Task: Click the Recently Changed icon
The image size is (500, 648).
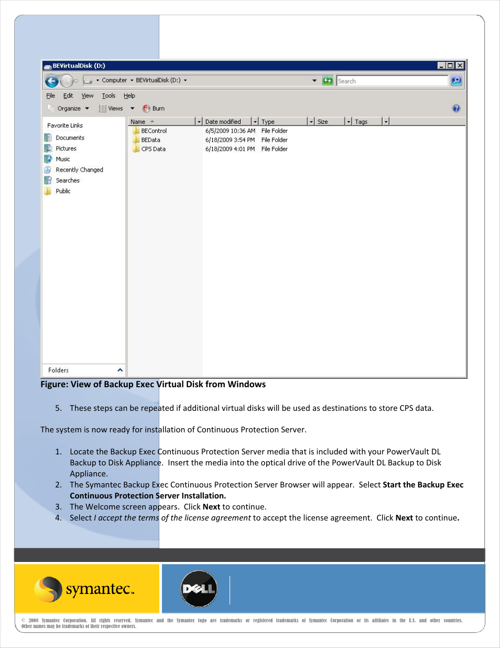Action: point(48,169)
